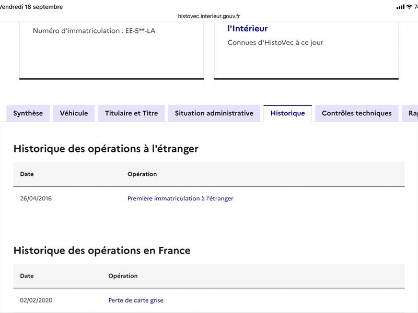Tap the cellular signal bars icon
The width and height of the screenshot is (418, 313).
click(x=400, y=7)
